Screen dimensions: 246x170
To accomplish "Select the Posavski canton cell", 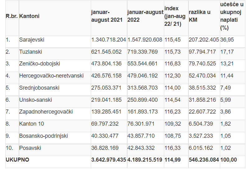I will (x=30, y=148).
